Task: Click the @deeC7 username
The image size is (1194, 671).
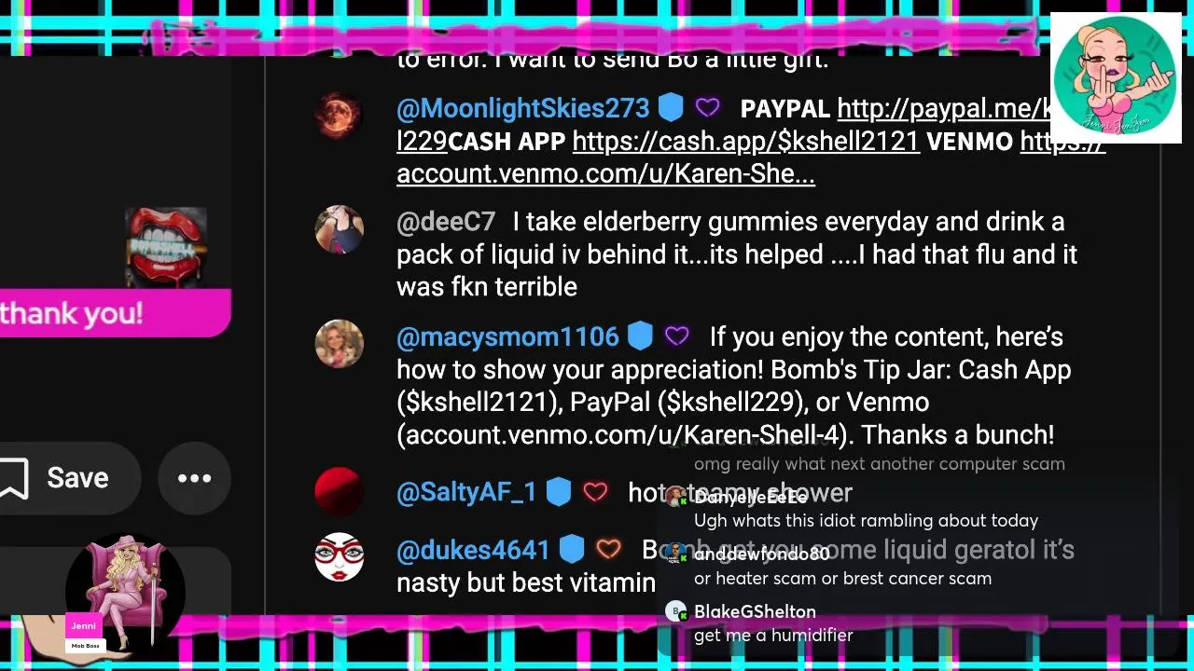Action: (x=446, y=222)
